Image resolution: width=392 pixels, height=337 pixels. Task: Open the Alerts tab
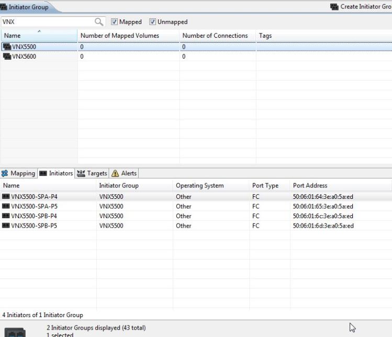pyautogui.click(x=124, y=173)
